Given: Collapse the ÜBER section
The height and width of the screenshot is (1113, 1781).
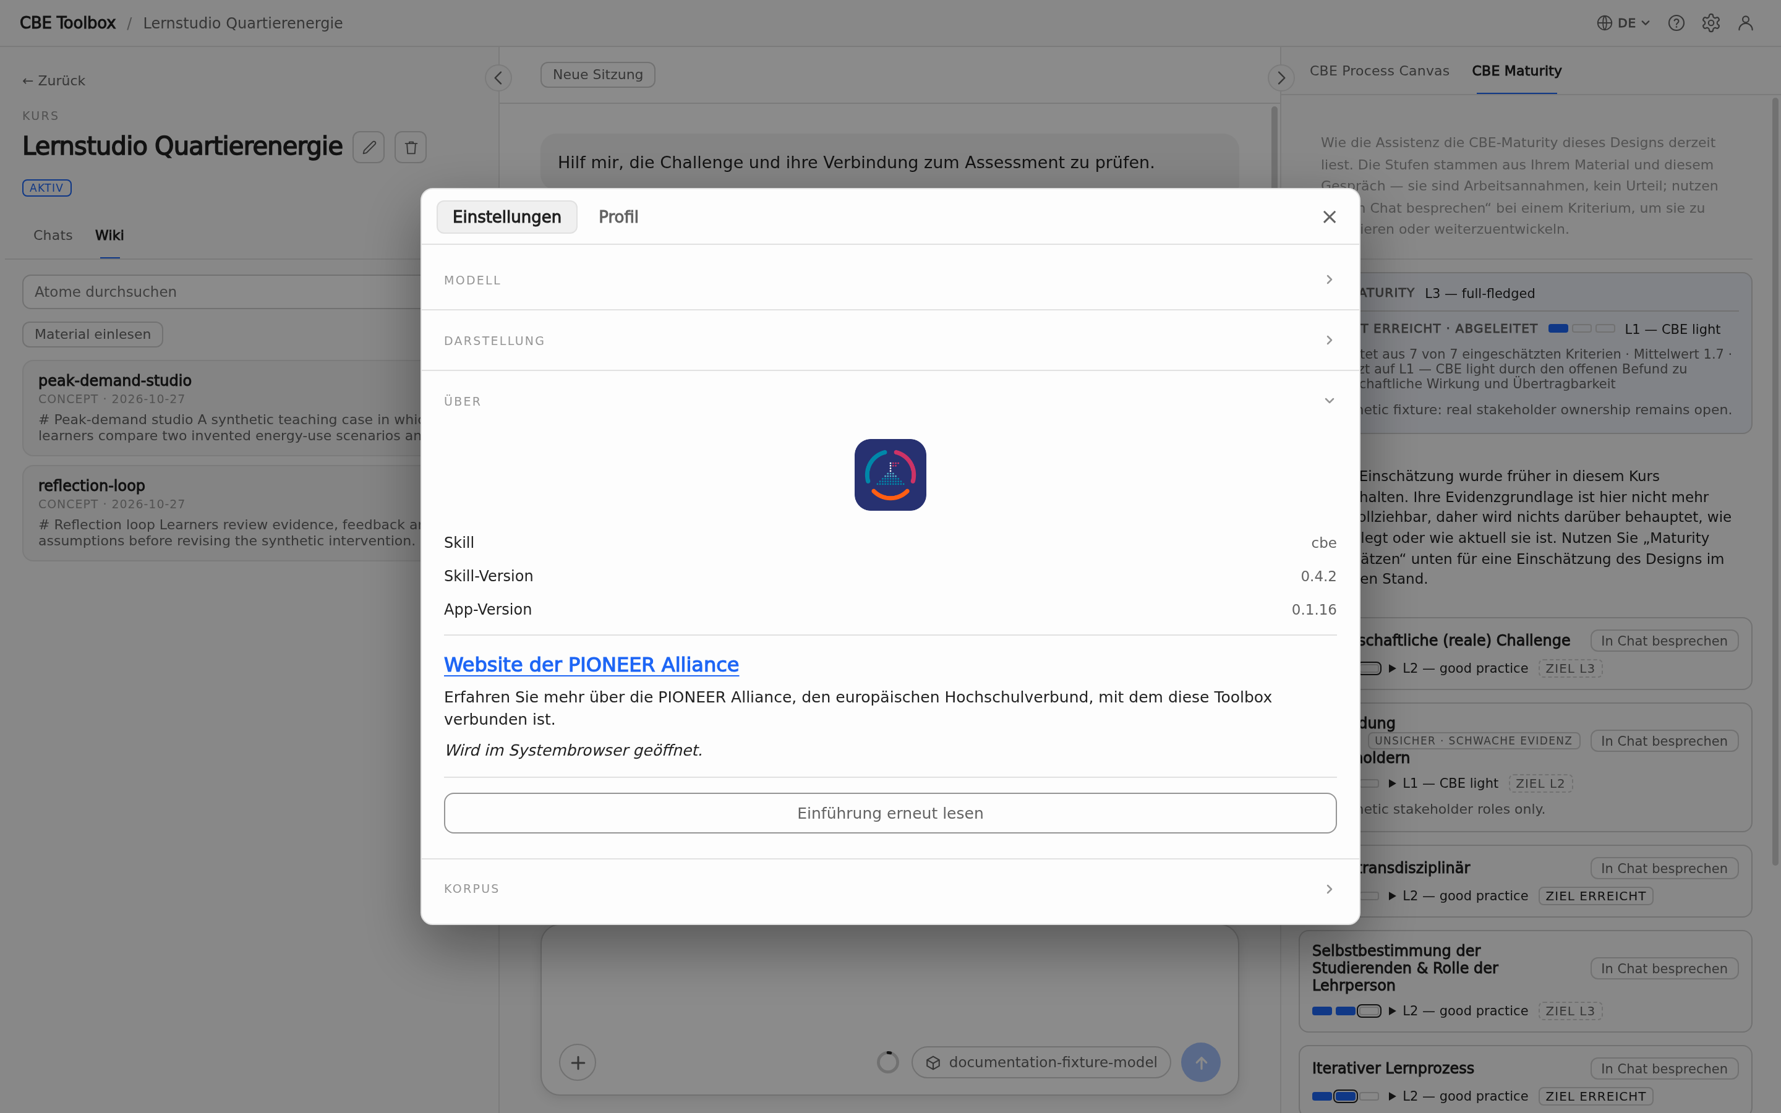Looking at the screenshot, I should 890,401.
